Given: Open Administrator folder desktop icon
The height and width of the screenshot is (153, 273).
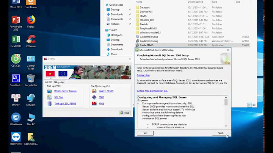Looking at the screenshot, I should (31, 139).
